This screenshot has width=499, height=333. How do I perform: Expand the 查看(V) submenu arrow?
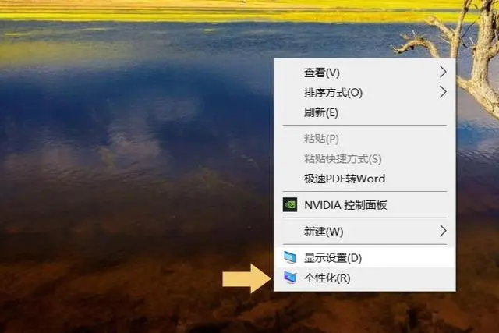(x=443, y=72)
